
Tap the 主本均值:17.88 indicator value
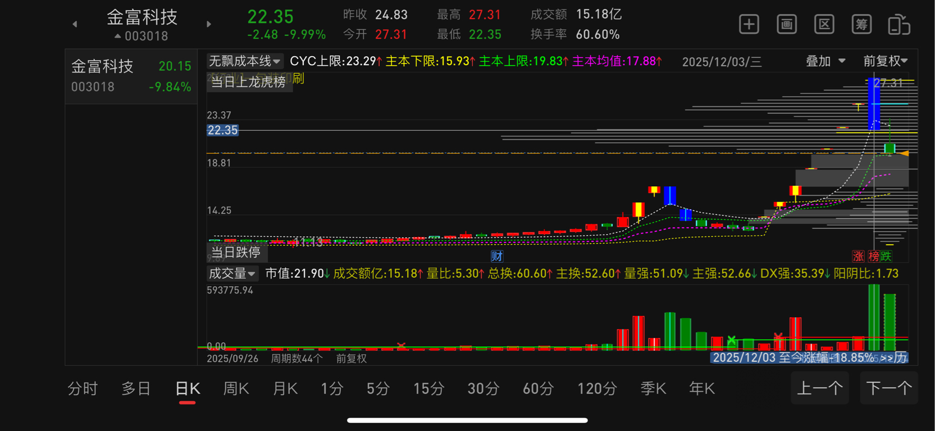[617, 61]
